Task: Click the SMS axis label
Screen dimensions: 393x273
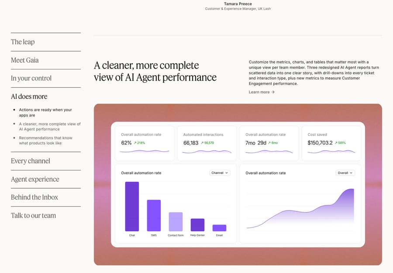Action: point(154,235)
